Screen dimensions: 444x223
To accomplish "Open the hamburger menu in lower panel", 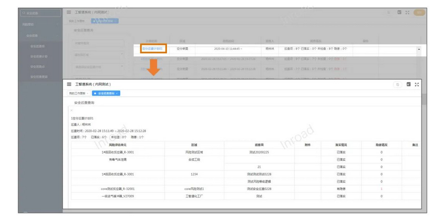I will [69, 84].
